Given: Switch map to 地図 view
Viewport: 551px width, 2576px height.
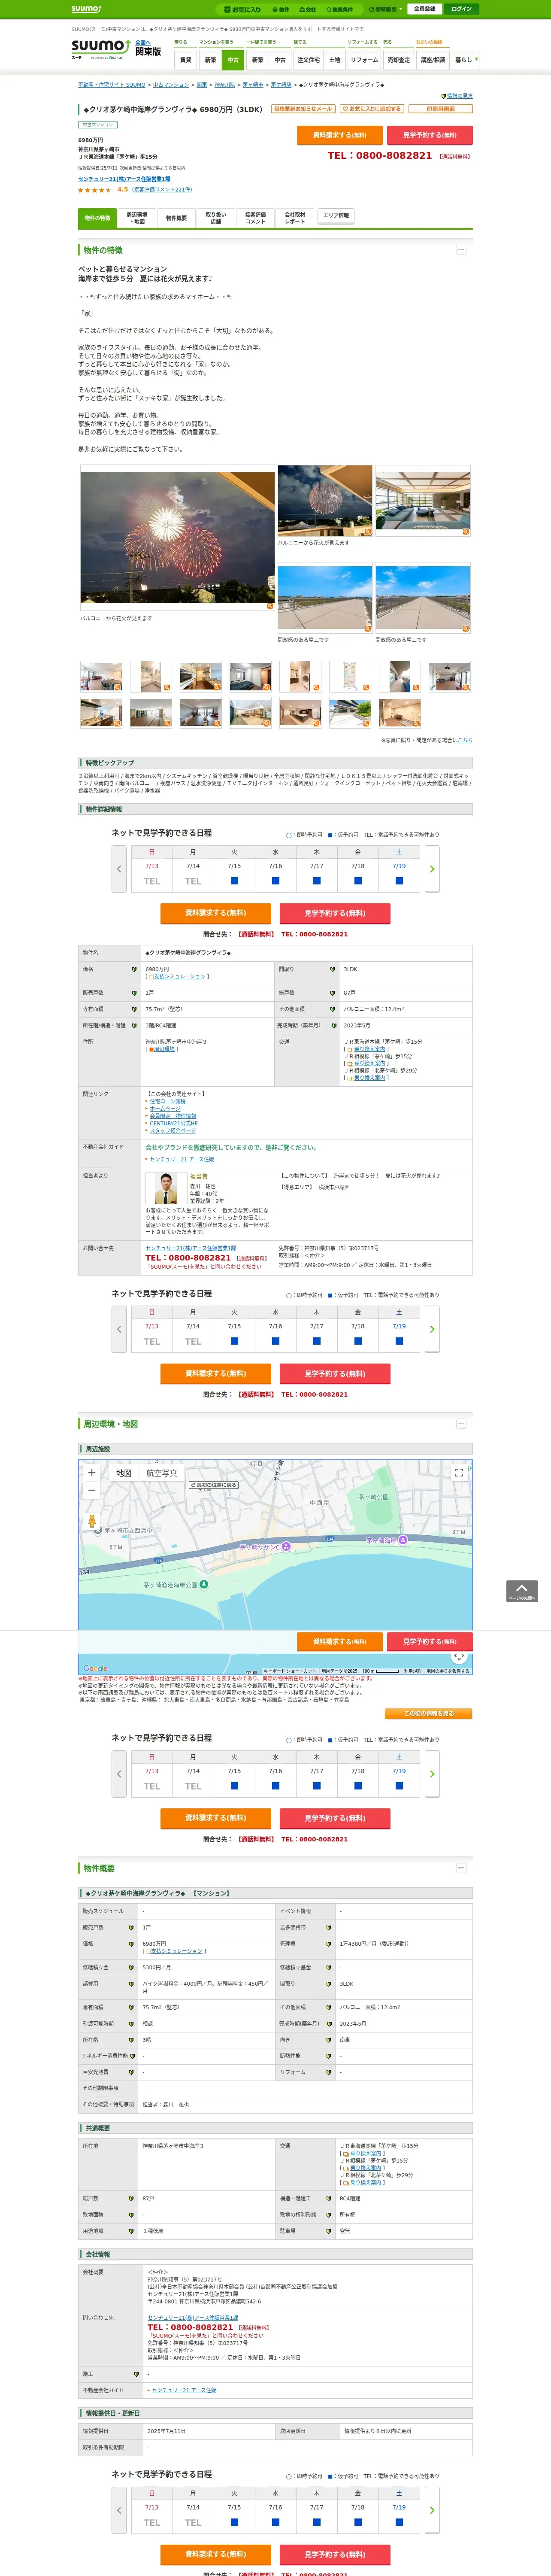Looking at the screenshot, I should coord(124,1473).
